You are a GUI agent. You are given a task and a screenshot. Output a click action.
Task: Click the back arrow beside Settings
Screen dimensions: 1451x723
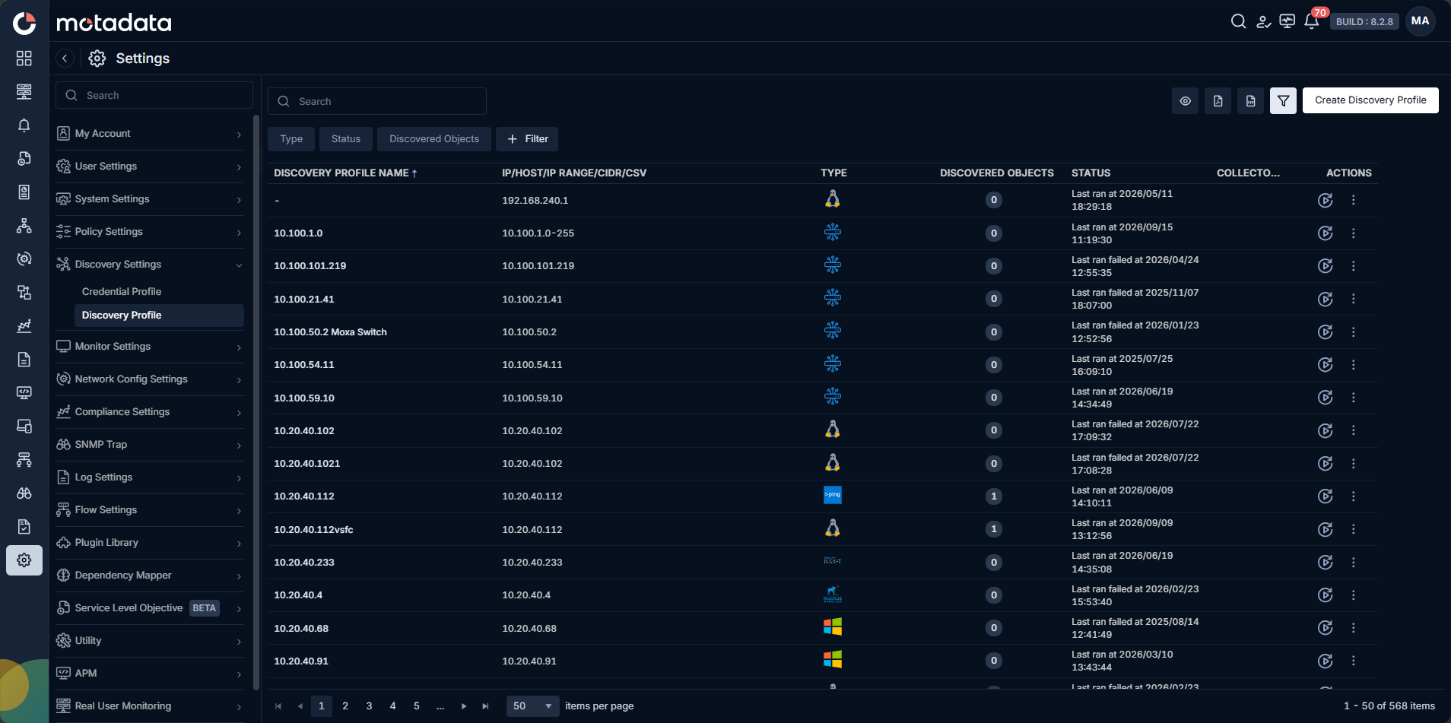[x=65, y=59]
